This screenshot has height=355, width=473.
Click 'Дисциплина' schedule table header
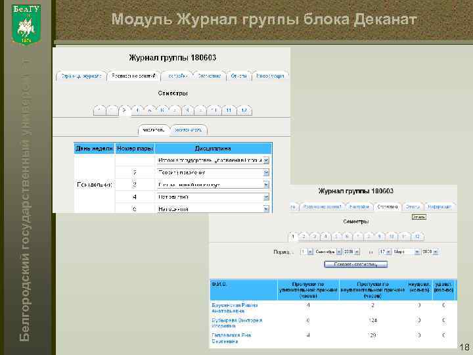213,148
